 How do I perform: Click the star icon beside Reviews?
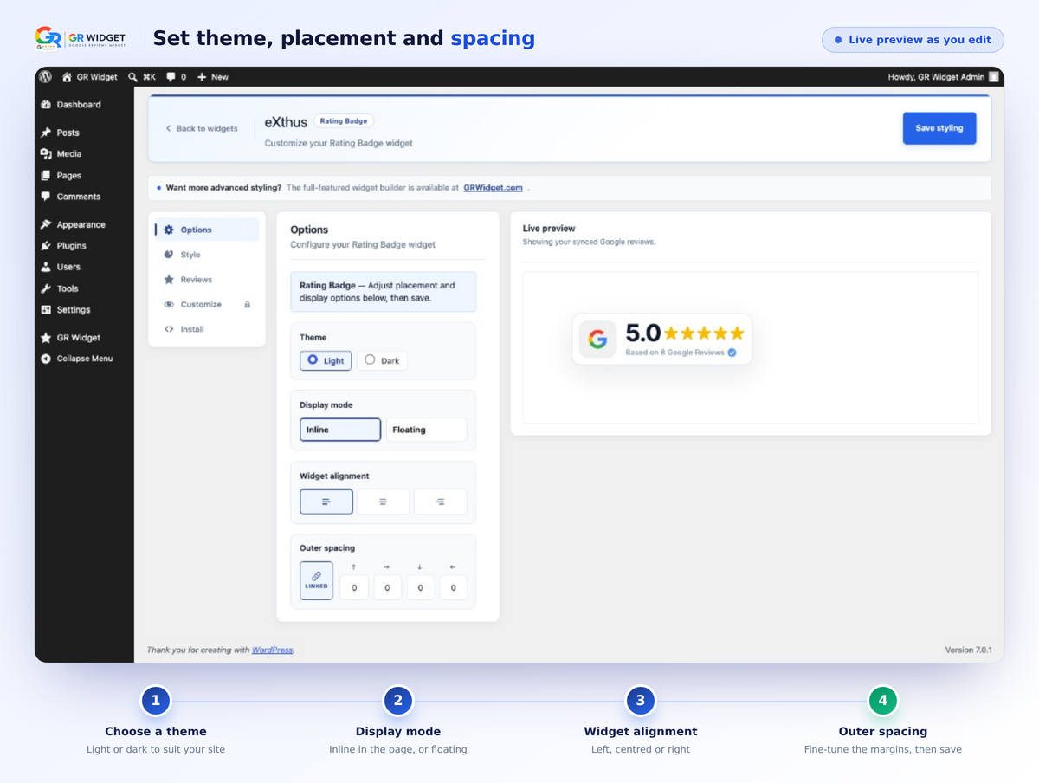point(169,280)
